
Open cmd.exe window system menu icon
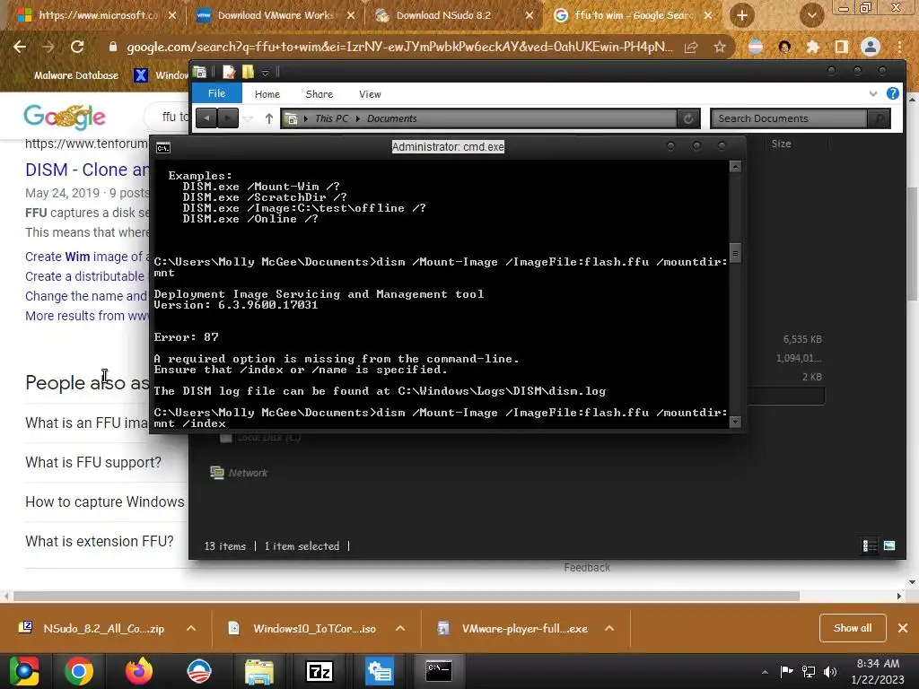tap(163, 148)
